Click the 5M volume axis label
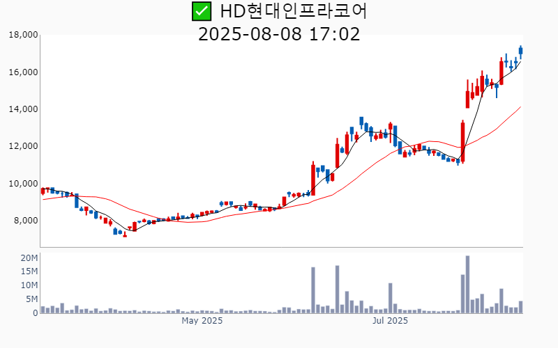 [31, 299]
